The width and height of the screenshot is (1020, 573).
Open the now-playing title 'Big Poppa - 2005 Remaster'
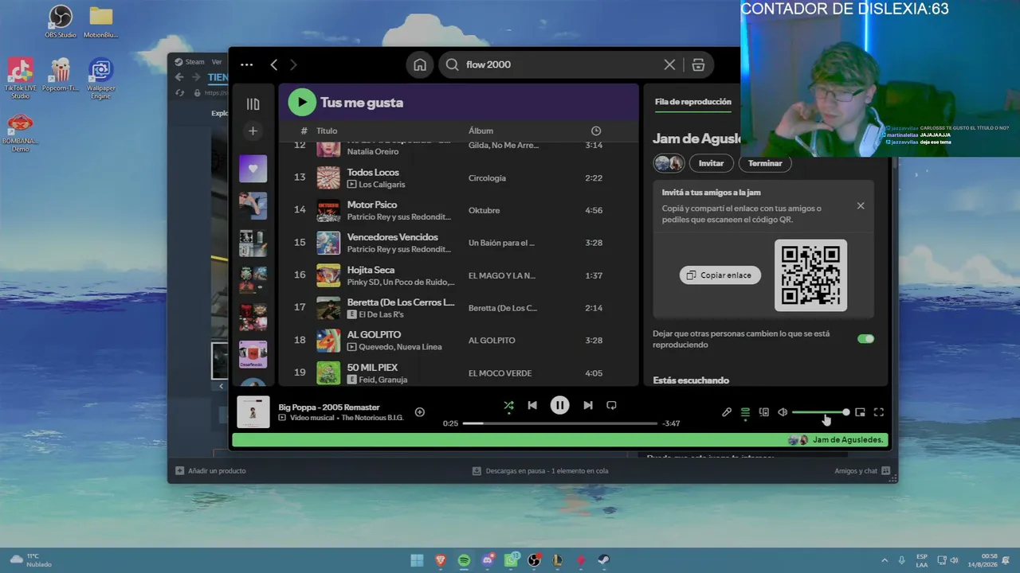(329, 407)
